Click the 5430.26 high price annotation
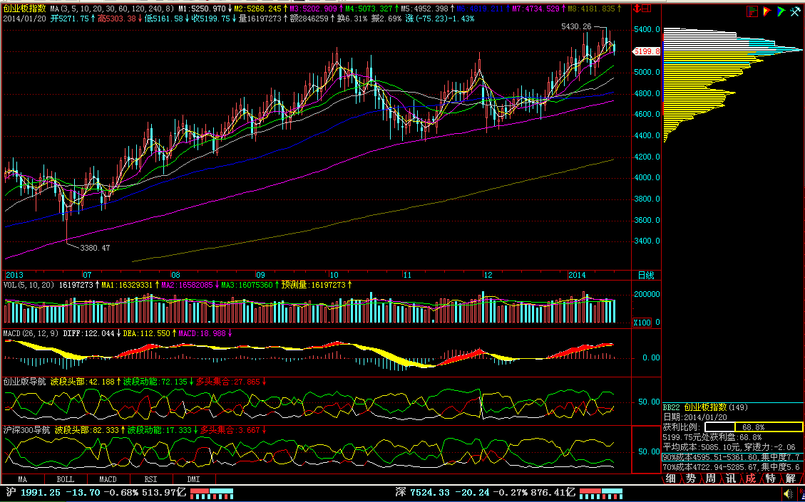Viewport: 805px width, 502px height. click(576, 26)
